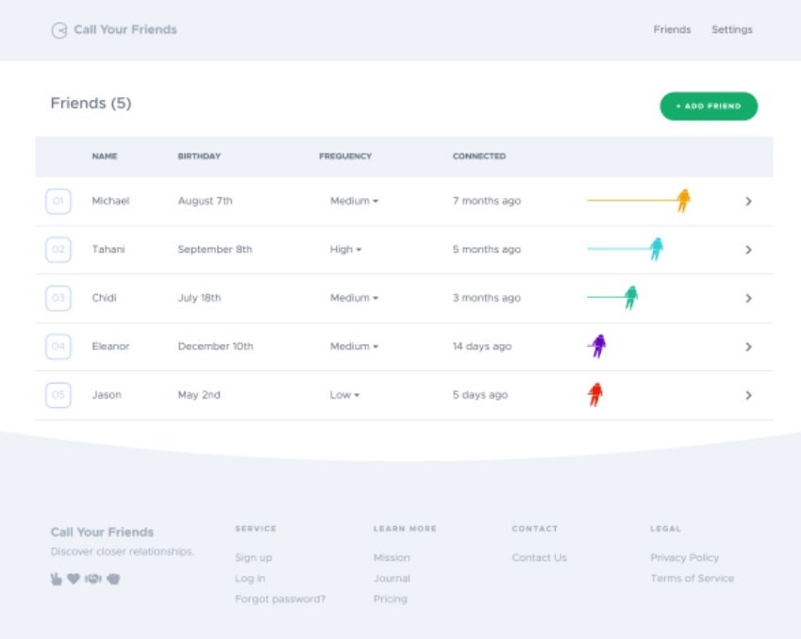Select the 03 badge for Chidi
Viewport: 801px width, 639px height.
pos(58,298)
